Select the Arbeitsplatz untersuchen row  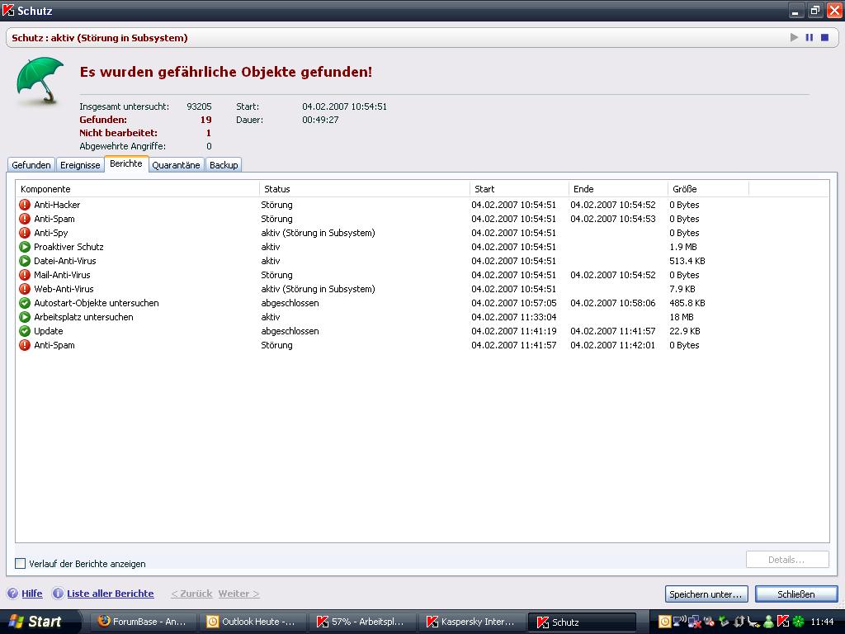tap(422, 317)
